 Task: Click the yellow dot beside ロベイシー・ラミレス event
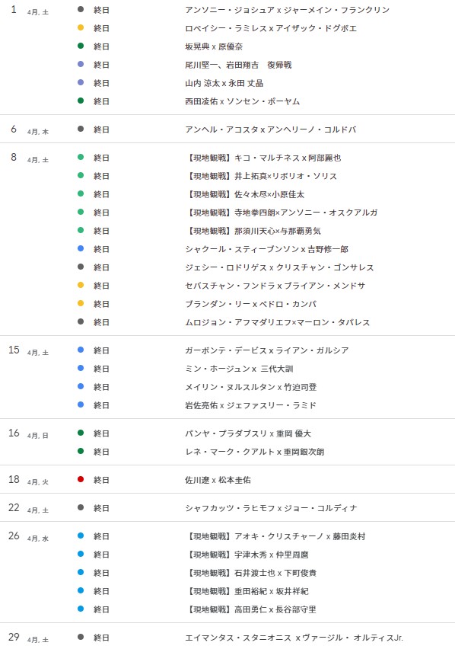[81, 27]
